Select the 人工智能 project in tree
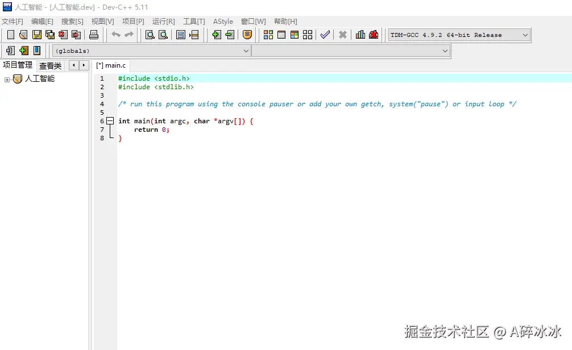The width and height of the screenshot is (572, 350). click(x=40, y=79)
